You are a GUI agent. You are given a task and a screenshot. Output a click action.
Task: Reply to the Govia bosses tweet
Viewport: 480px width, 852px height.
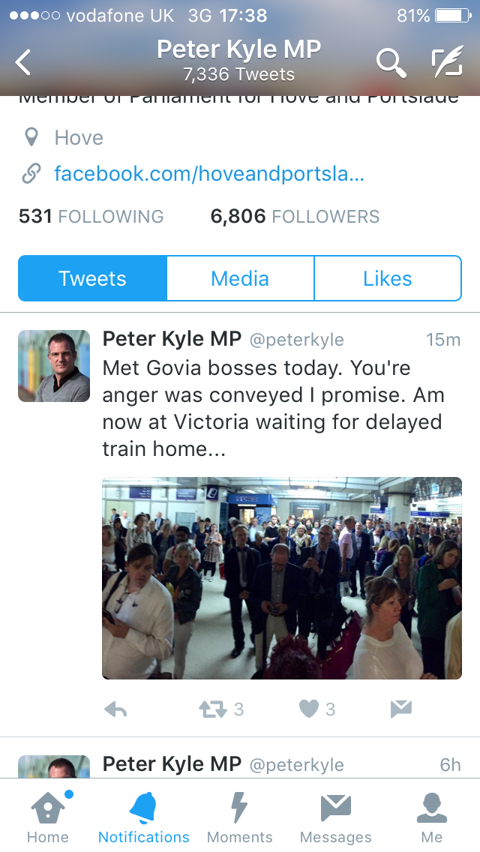tap(115, 709)
